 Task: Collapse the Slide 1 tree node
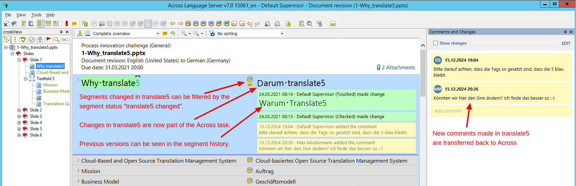[x=19, y=60]
